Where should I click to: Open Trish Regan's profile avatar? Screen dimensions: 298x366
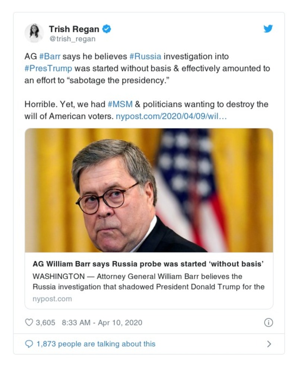[34, 33]
